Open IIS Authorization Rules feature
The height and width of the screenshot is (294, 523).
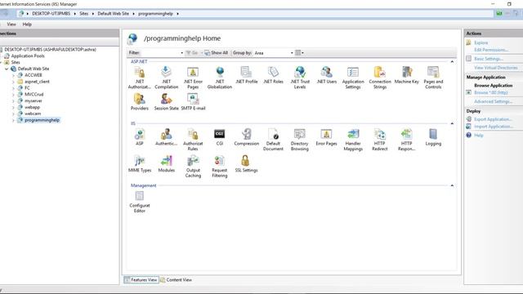193,140
